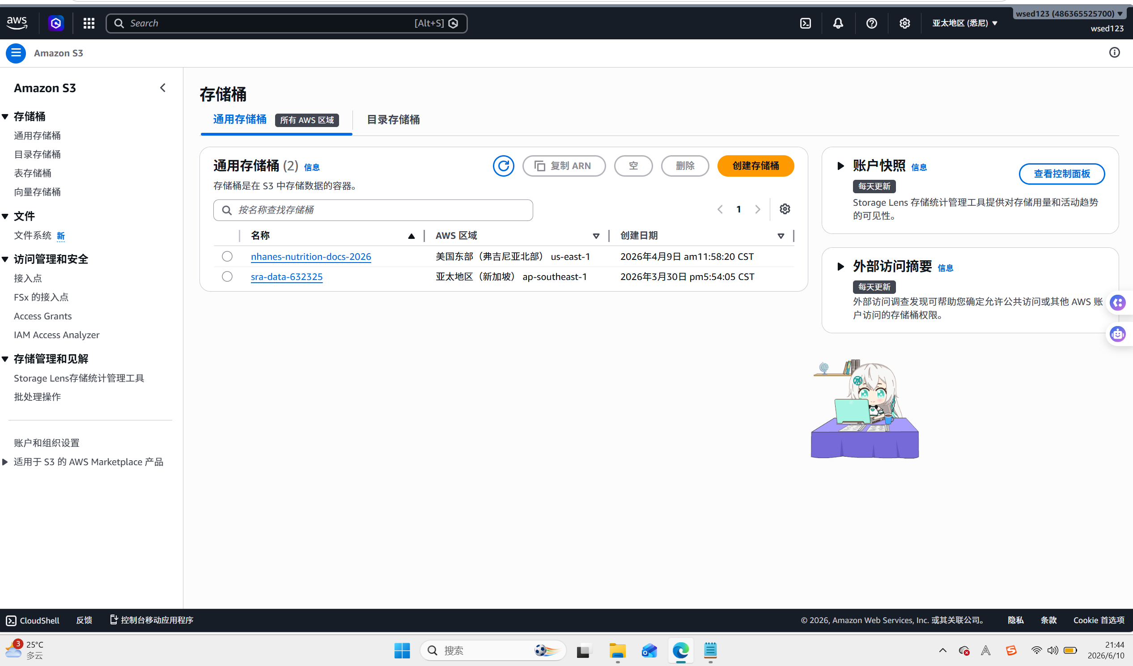Open 向量存储桶 in the sidebar
The image size is (1133, 666).
click(x=37, y=192)
